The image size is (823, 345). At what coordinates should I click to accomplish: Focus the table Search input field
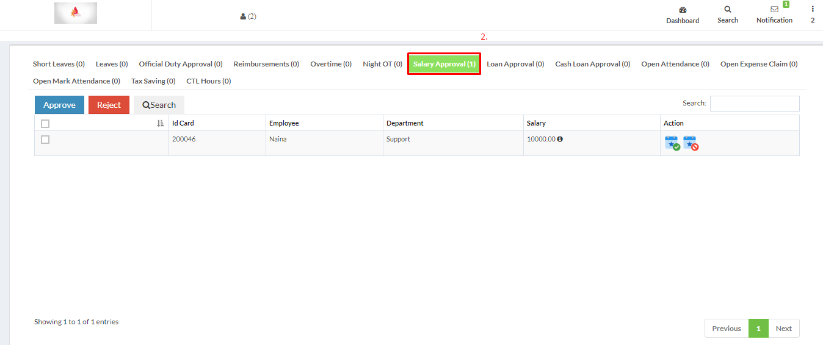[x=755, y=104]
